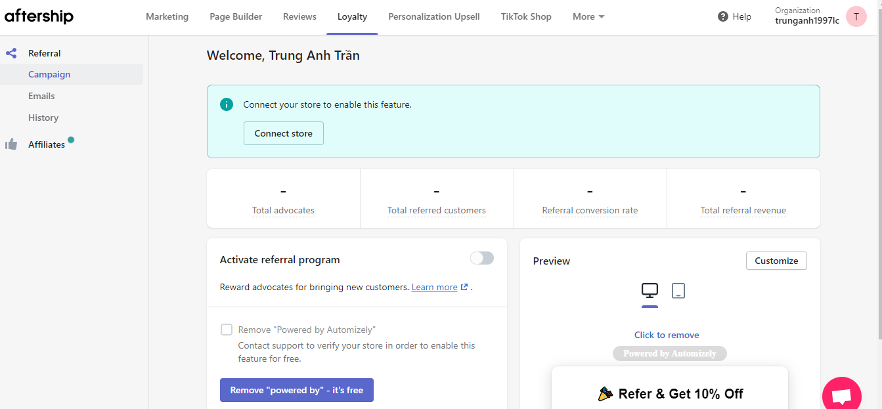This screenshot has height=409, width=882.
Task: Click the "Click to remove" link
Action: pos(667,335)
